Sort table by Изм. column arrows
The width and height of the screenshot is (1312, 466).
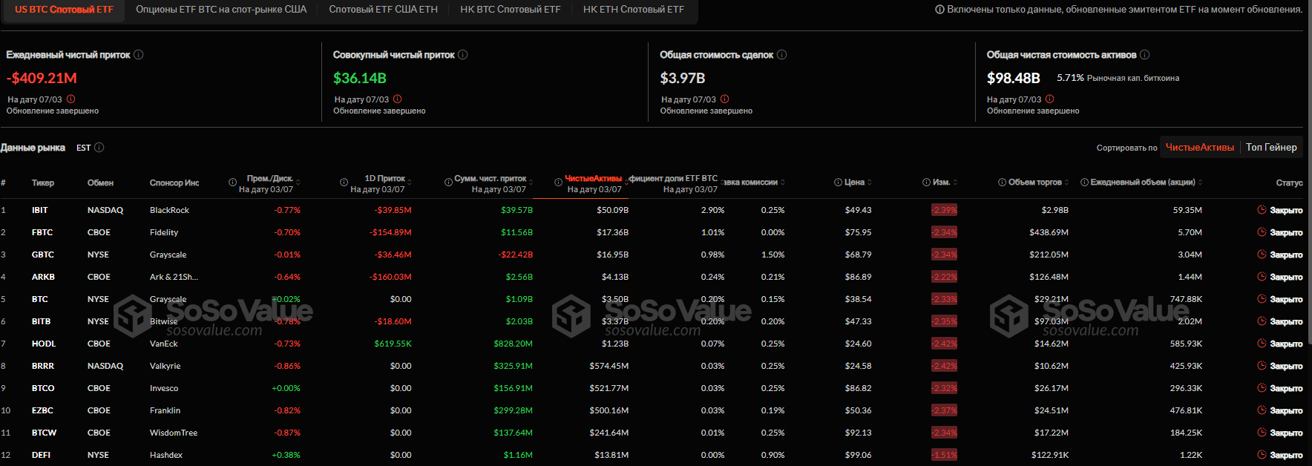click(955, 183)
